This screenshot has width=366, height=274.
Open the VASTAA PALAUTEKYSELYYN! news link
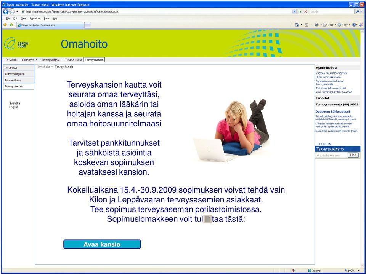pyautogui.click(x=331, y=73)
